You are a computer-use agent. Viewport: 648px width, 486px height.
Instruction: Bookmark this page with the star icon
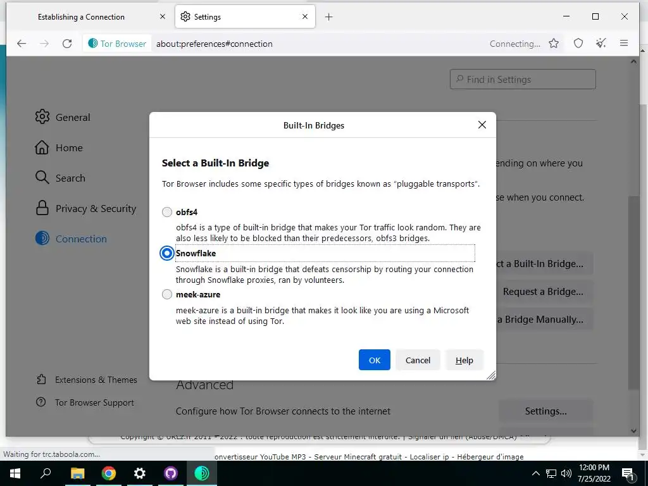[x=554, y=44]
